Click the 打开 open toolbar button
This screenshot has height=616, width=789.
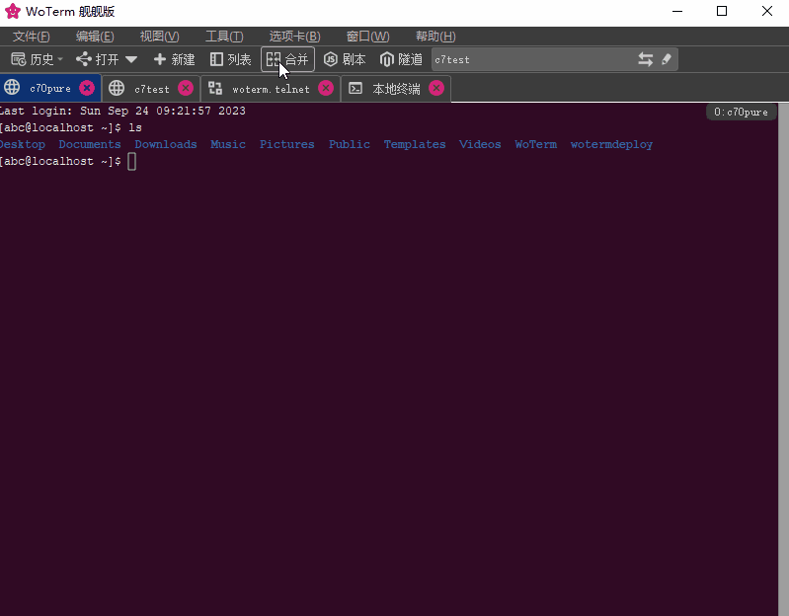[97, 59]
